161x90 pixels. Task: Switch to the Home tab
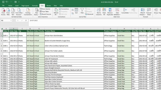pos(10,5)
